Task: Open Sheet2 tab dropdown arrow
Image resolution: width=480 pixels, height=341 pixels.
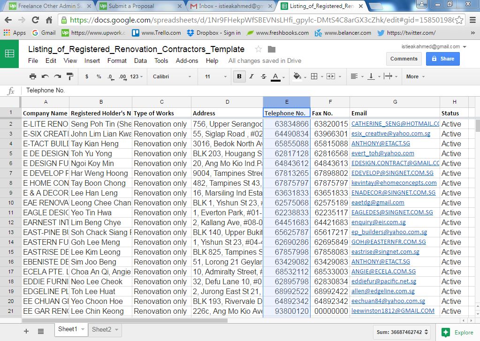Action: 117,330
